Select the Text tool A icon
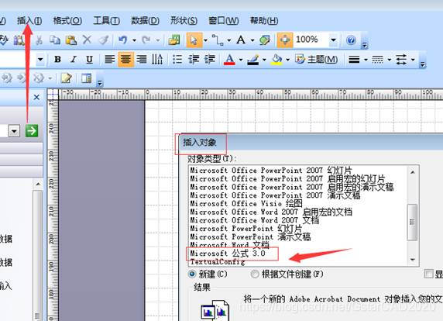 click(x=241, y=40)
